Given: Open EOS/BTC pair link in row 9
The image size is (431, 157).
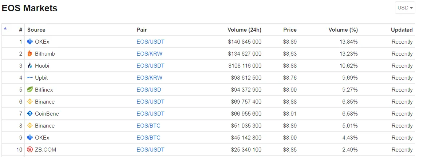Looking at the screenshot, I should tap(149, 137).
